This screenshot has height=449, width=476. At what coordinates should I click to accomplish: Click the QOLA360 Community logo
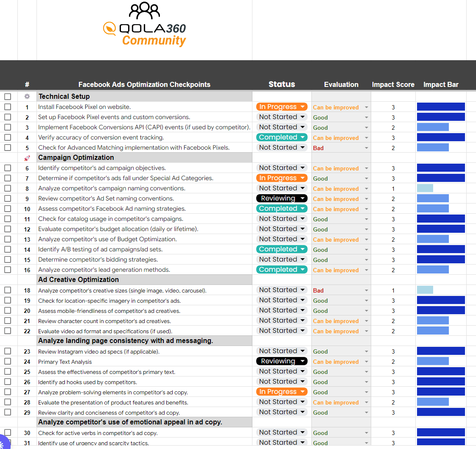[x=145, y=25]
